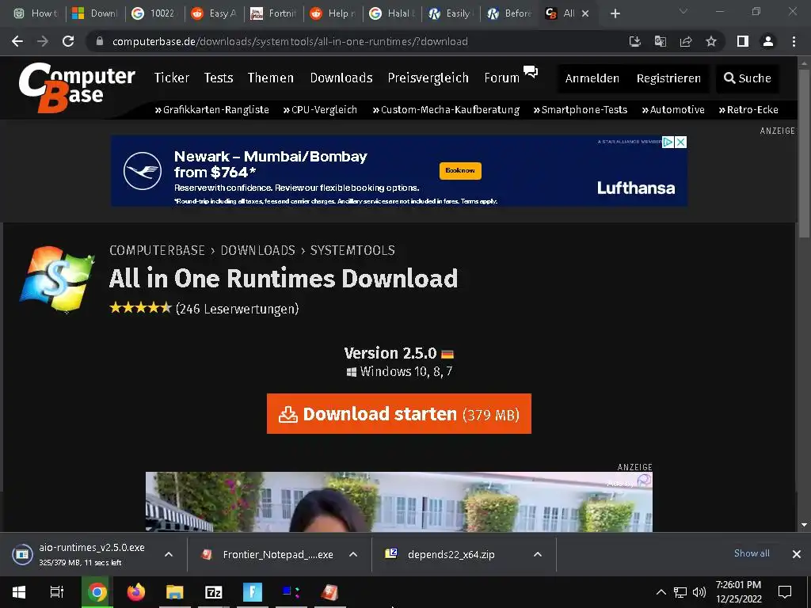Click the Download starten button
This screenshot has width=811, height=608.
click(399, 413)
